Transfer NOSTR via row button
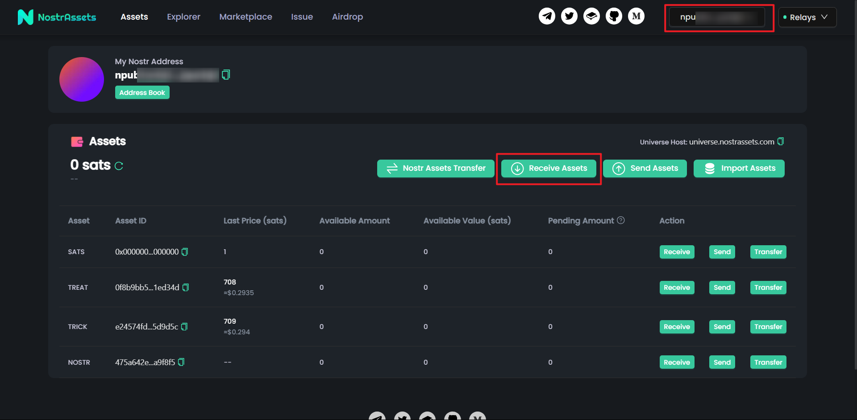This screenshot has height=420, width=857. [x=768, y=362]
